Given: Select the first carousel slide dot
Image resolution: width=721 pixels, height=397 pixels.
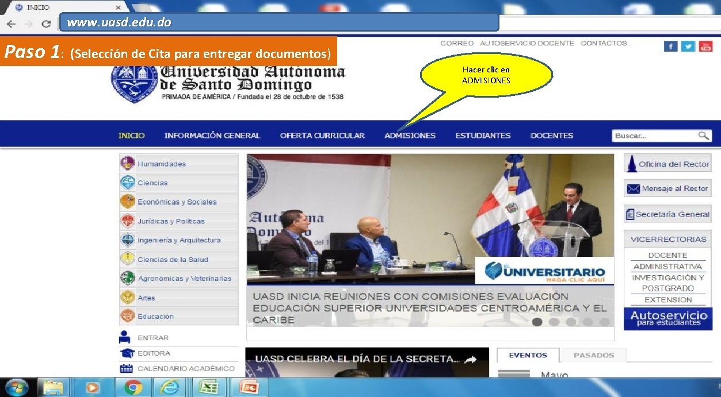Looking at the screenshot, I should (537, 322).
